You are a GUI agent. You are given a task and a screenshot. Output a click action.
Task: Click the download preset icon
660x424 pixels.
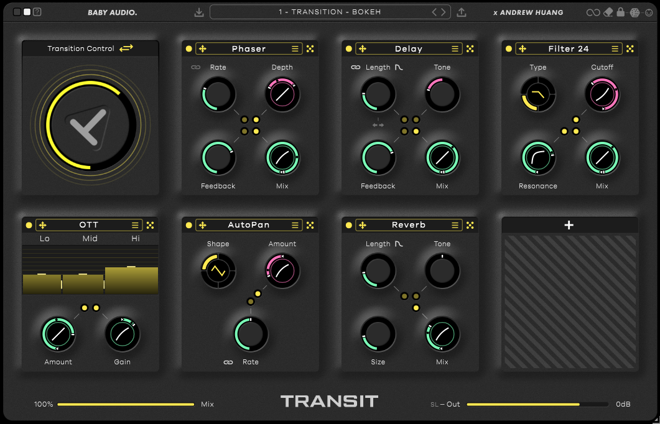tap(199, 11)
